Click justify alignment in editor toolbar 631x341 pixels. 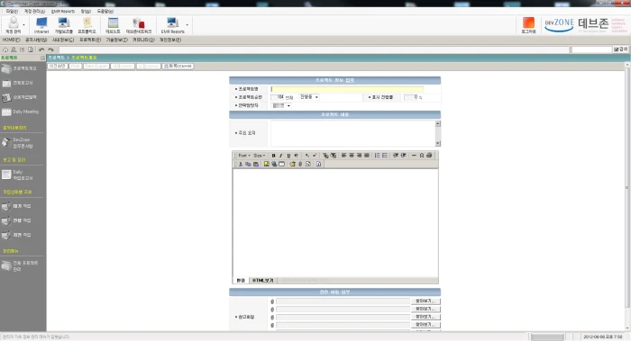[367, 156]
